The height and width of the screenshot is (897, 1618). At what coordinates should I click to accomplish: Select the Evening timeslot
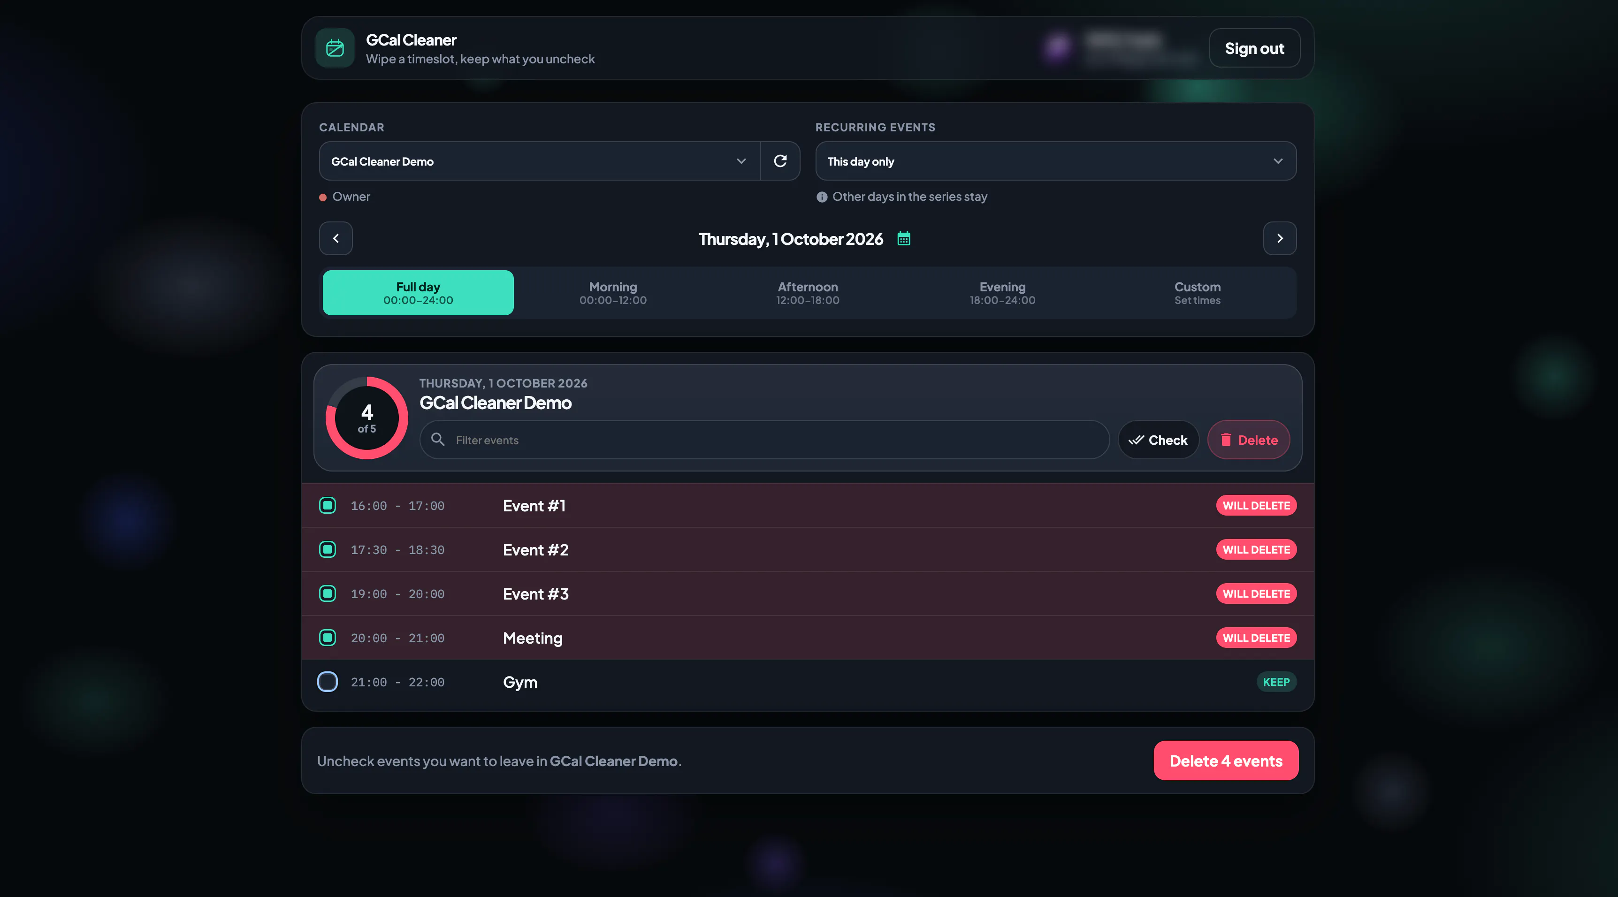[x=1002, y=293]
